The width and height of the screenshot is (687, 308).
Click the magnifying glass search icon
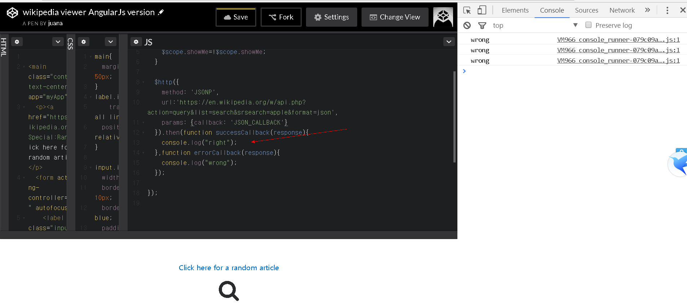(x=229, y=291)
